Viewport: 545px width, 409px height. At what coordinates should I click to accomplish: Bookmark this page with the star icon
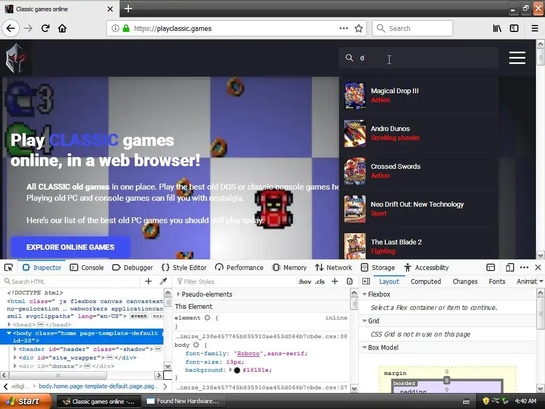[x=359, y=28]
